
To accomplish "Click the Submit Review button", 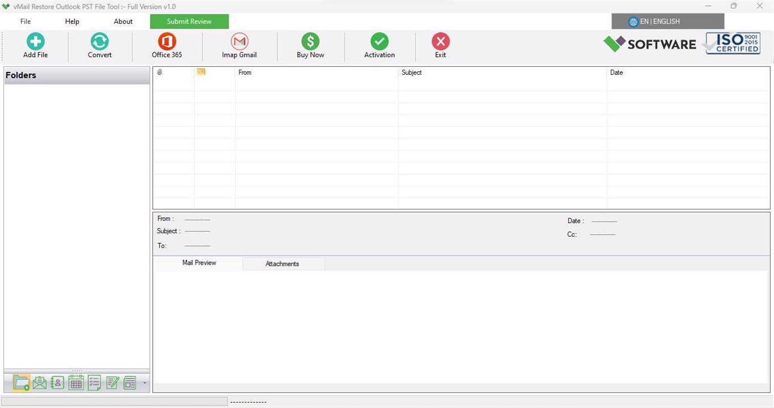I will click(x=189, y=21).
